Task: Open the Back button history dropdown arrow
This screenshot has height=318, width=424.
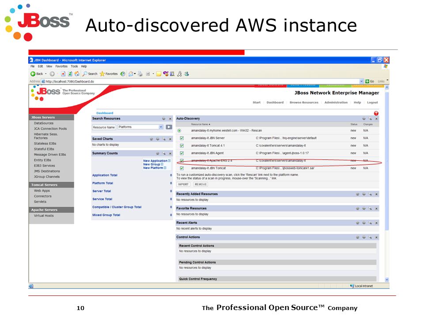Action: click(45, 74)
